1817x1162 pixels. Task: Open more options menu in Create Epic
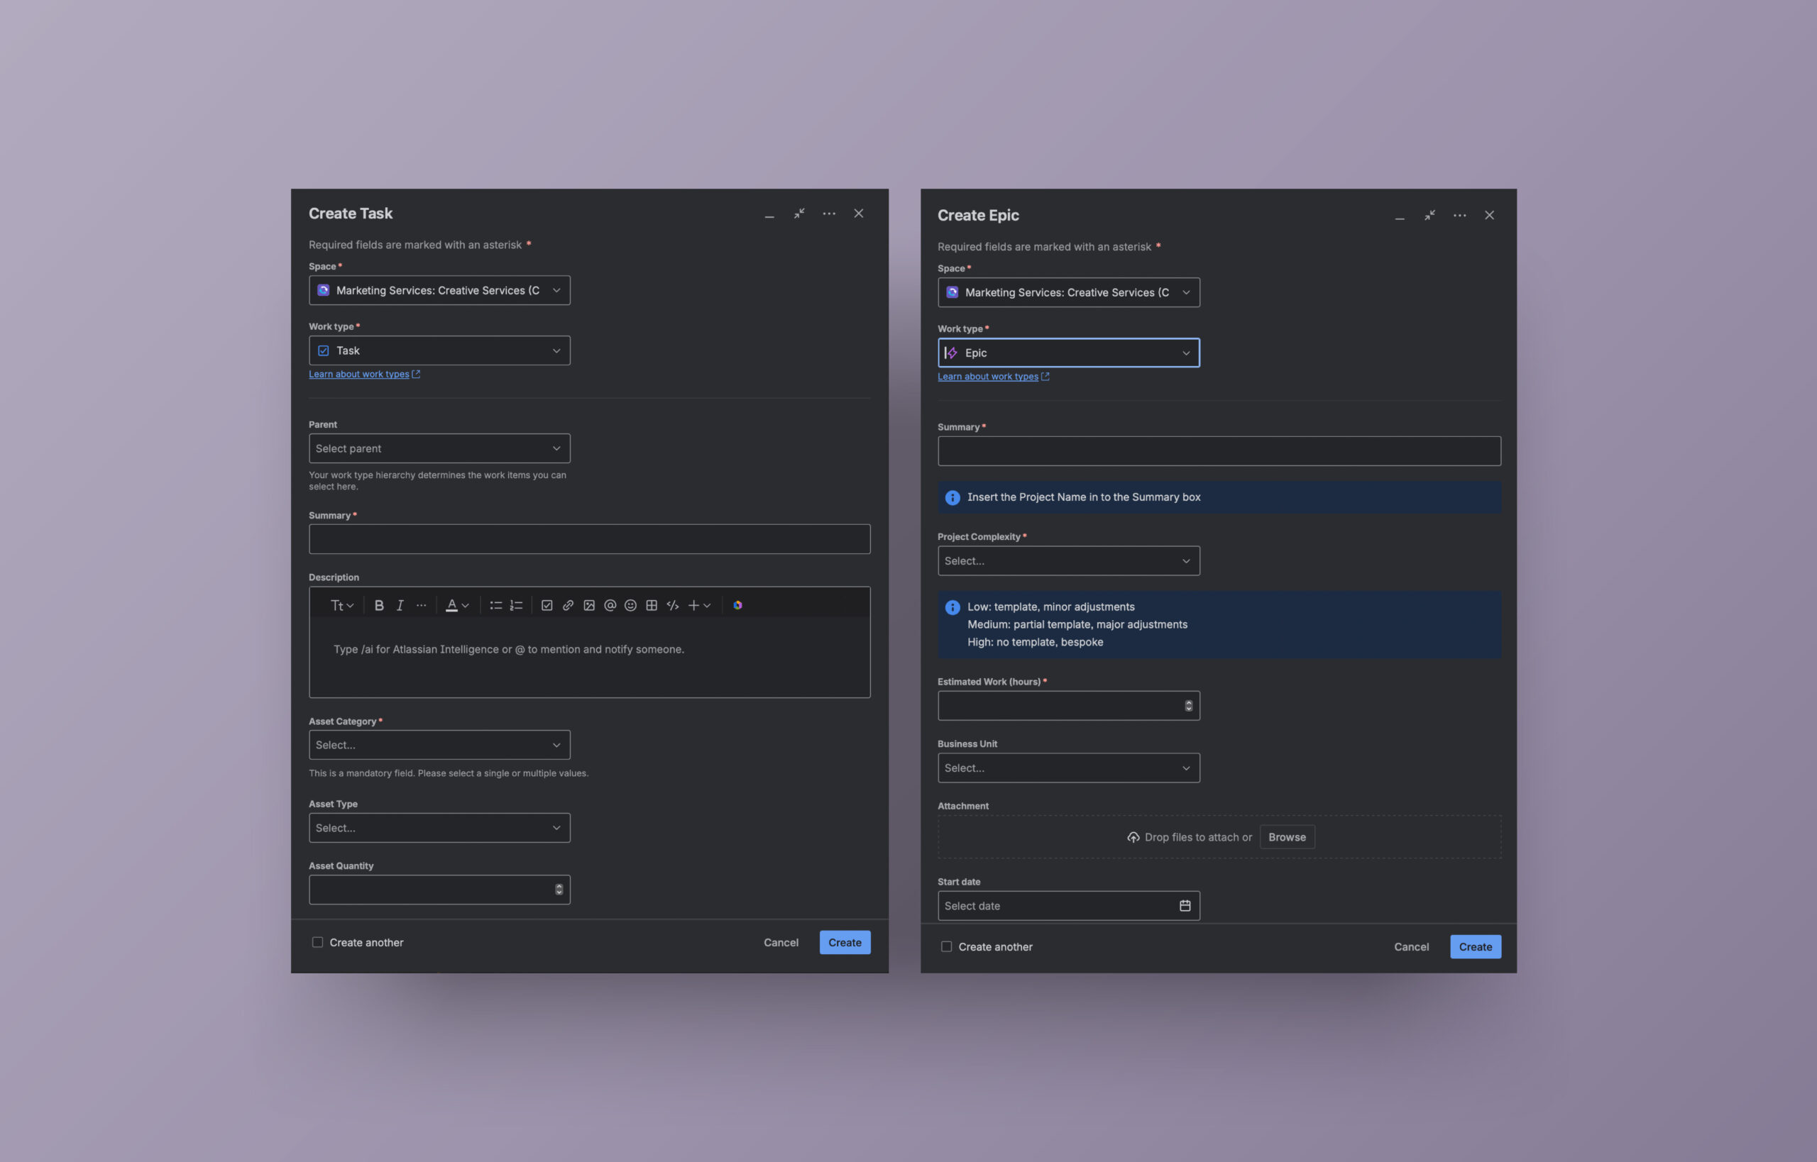tap(1459, 216)
